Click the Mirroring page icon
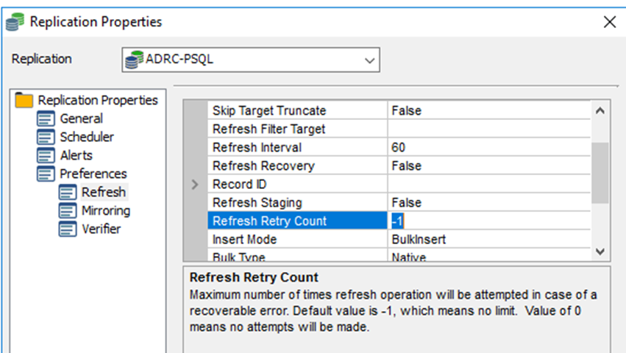The width and height of the screenshot is (626, 353). [68, 210]
